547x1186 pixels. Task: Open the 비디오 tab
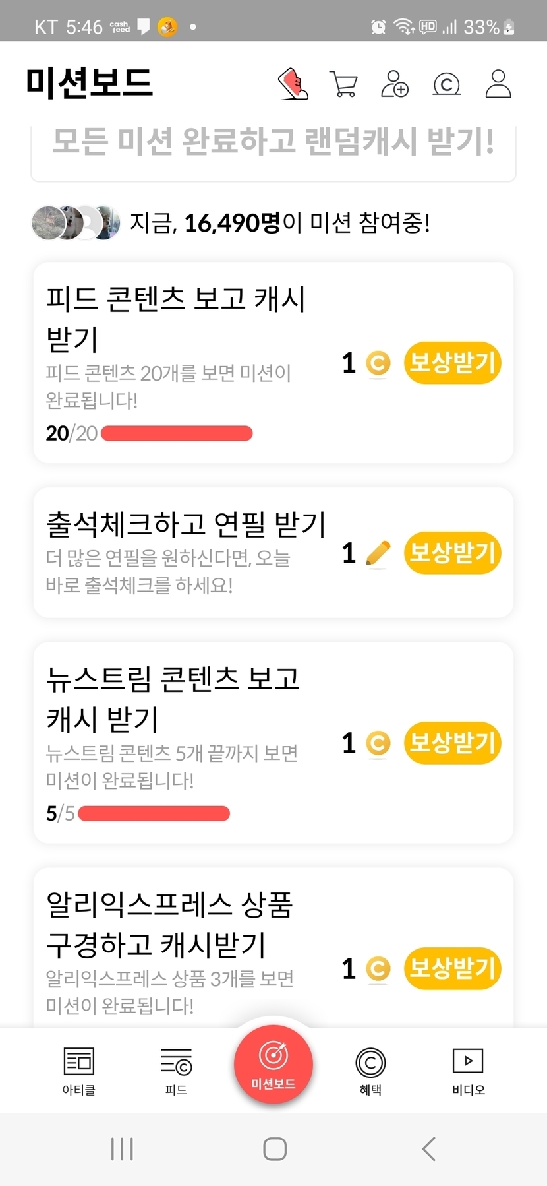click(x=468, y=1070)
